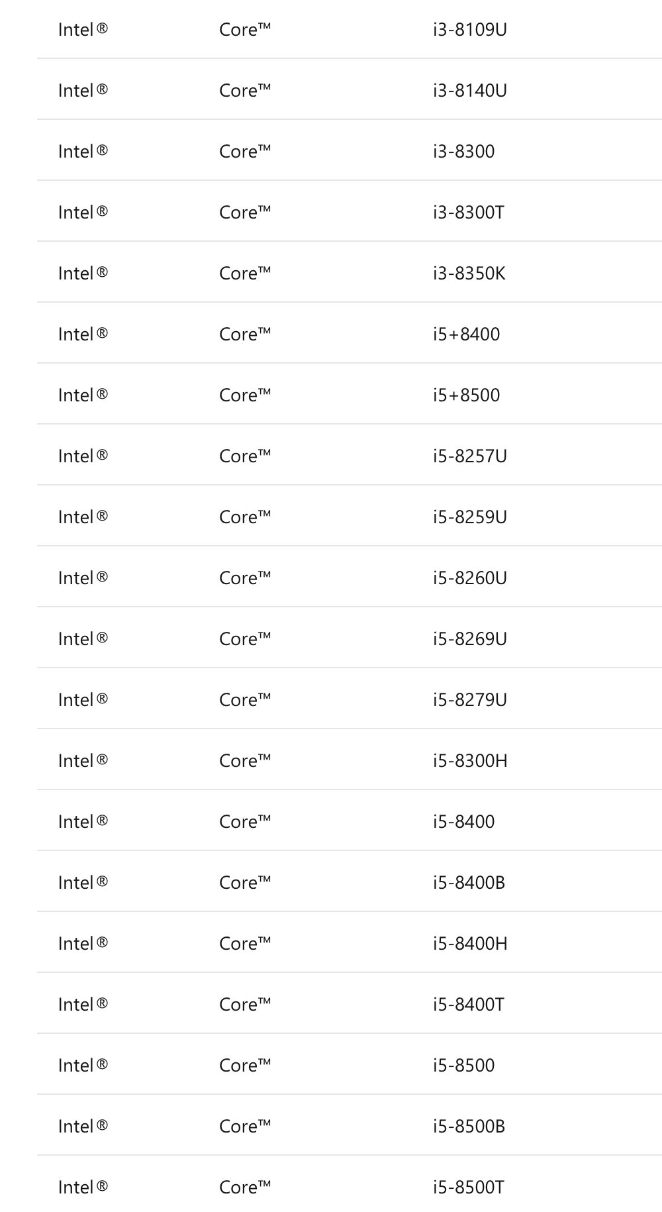Click the i5+8500 model text
This screenshot has height=1212, width=662.
pos(466,395)
